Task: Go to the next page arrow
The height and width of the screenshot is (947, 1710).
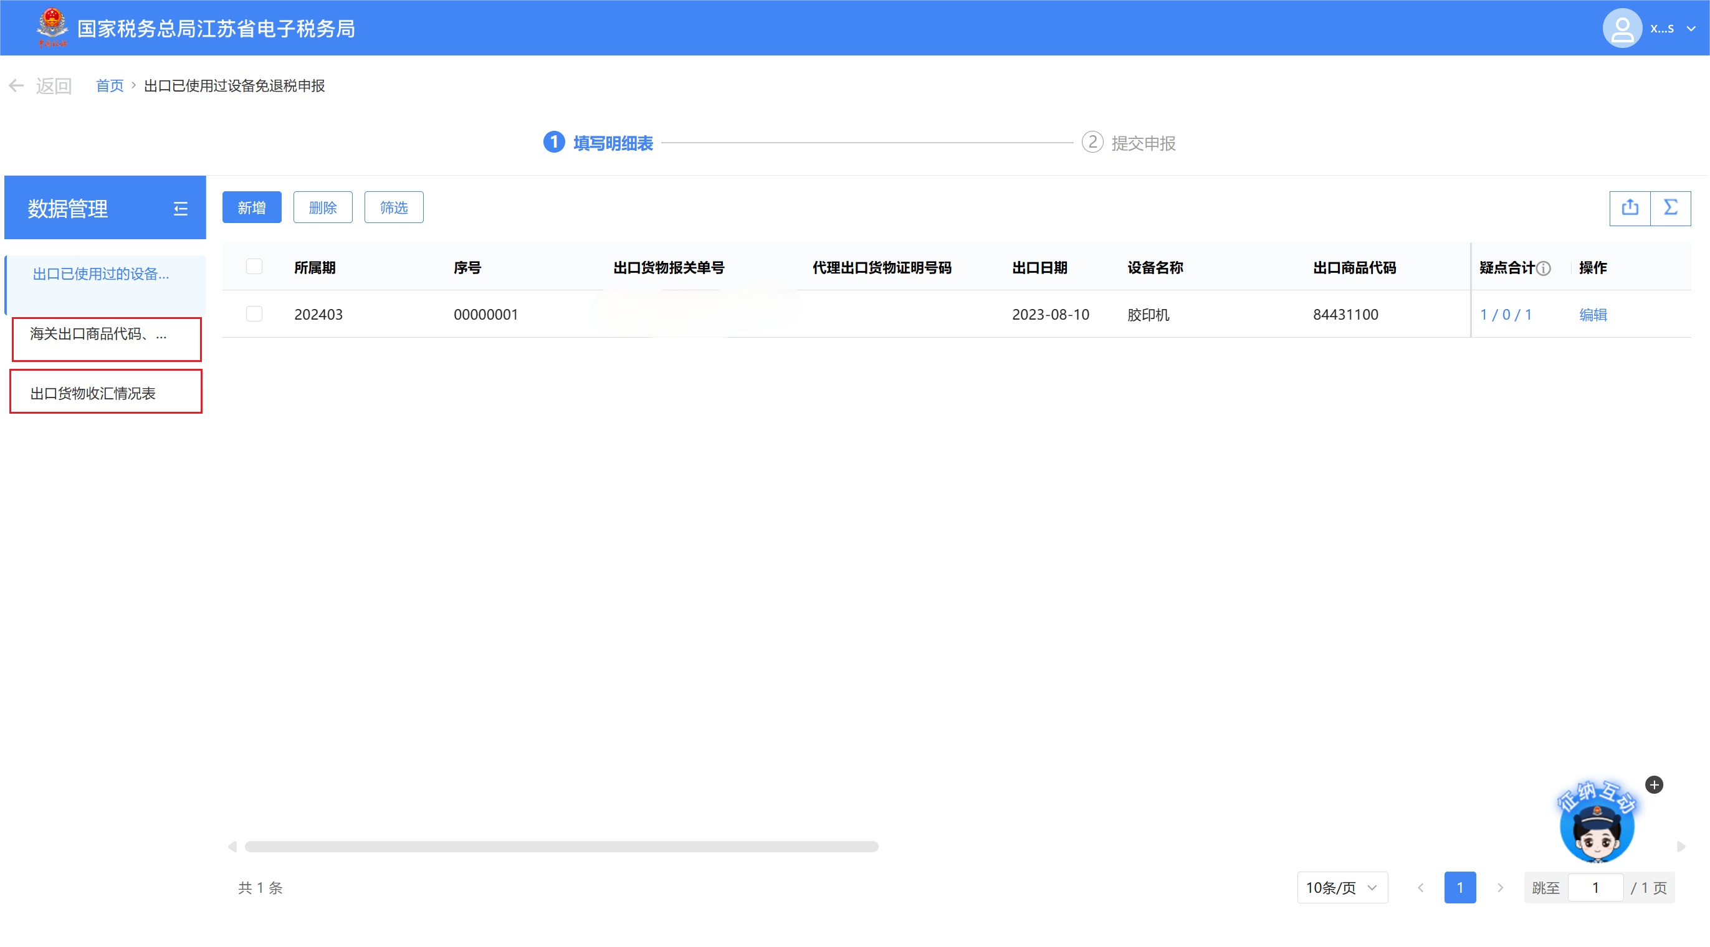Action: [1500, 887]
